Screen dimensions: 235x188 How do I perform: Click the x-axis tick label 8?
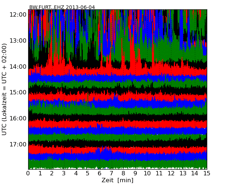point(123,174)
